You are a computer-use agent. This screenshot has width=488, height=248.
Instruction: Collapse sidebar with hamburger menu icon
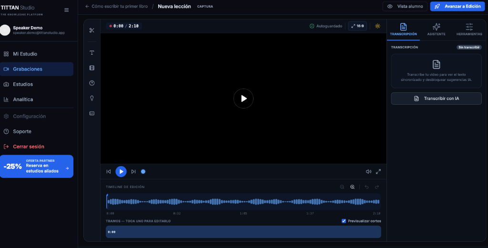coord(67,10)
